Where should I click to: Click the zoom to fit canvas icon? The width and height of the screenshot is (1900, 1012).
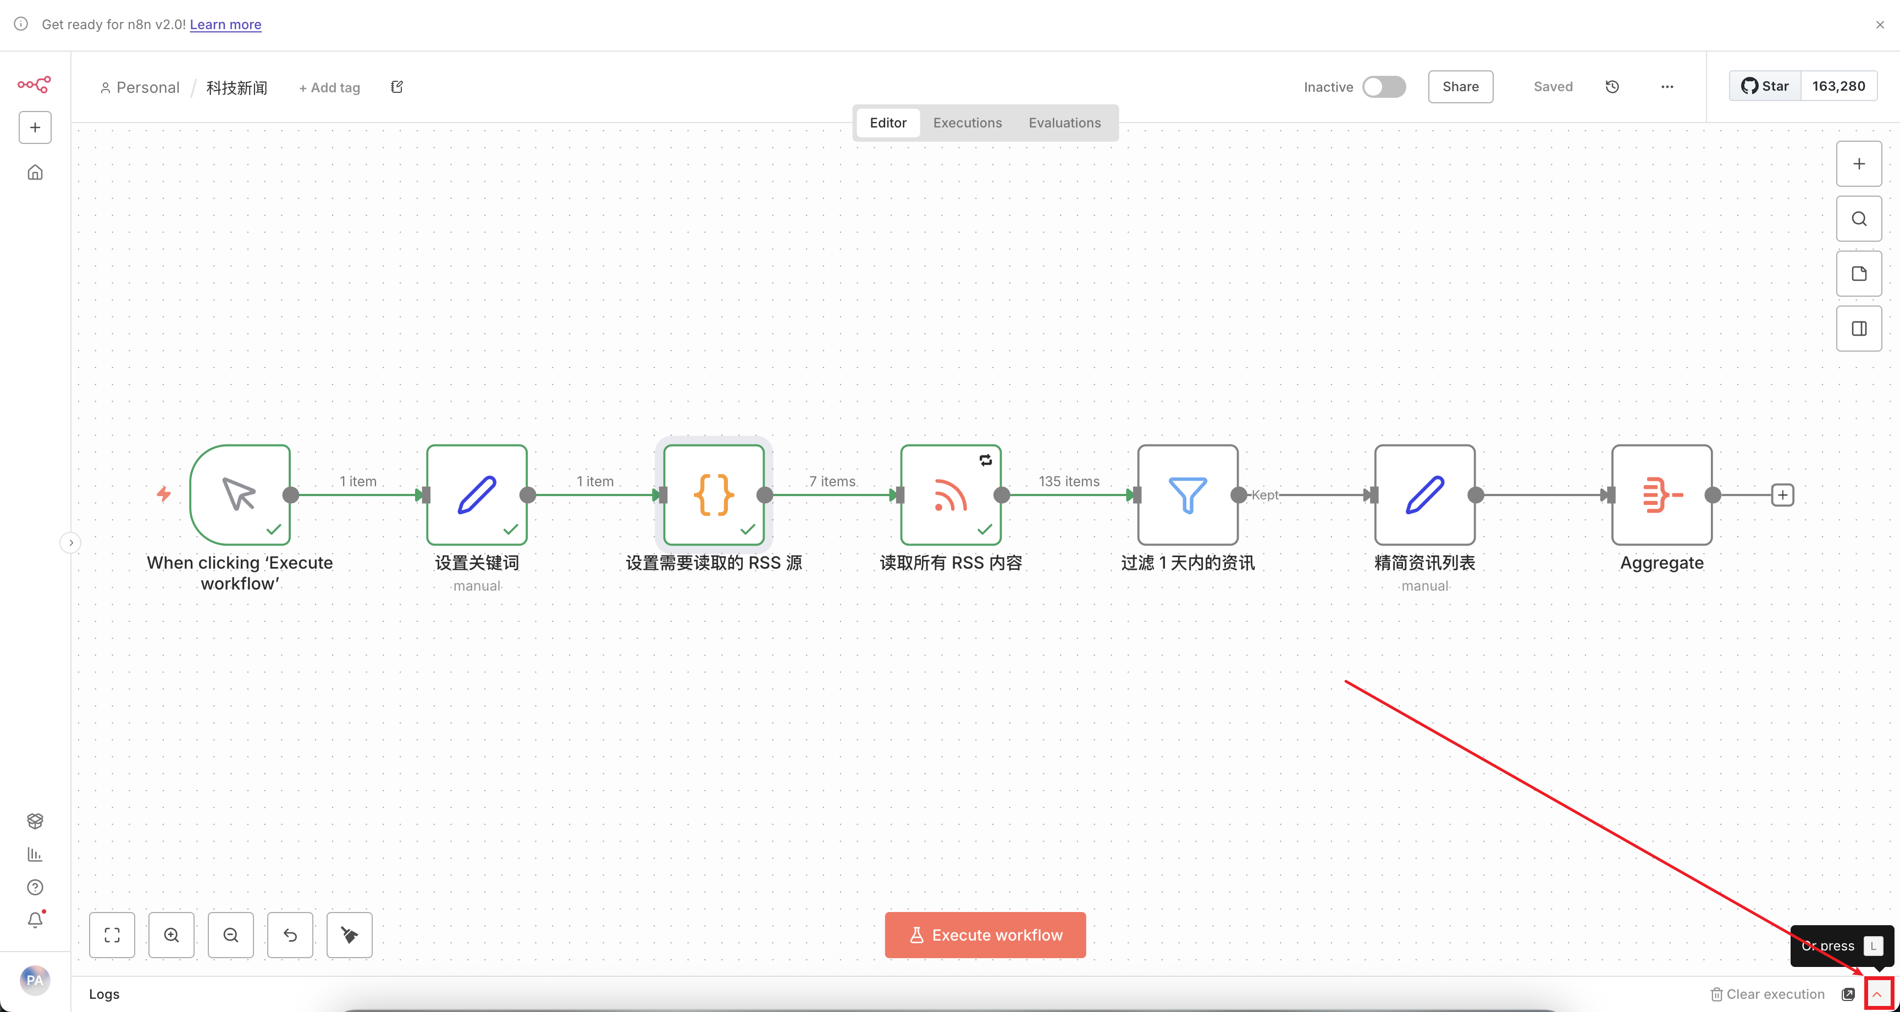pyautogui.click(x=112, y=935)
